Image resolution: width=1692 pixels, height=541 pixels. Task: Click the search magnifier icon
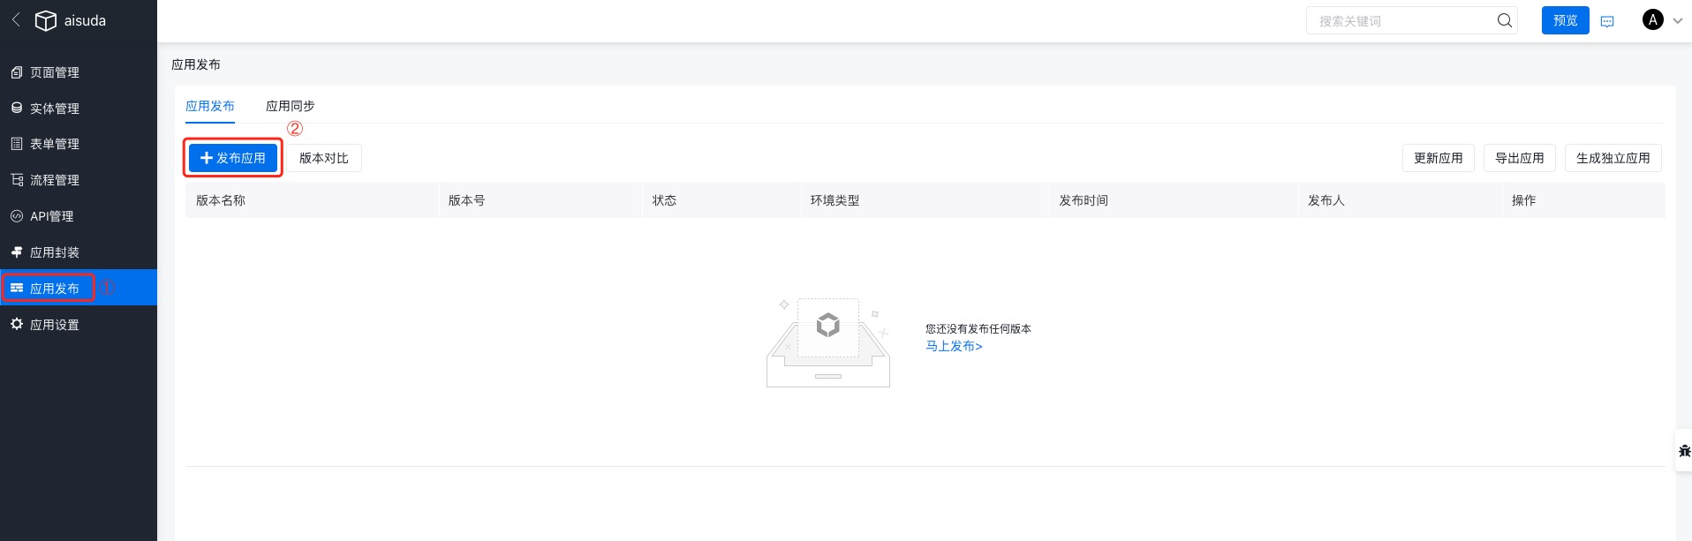coord(1504,20)
